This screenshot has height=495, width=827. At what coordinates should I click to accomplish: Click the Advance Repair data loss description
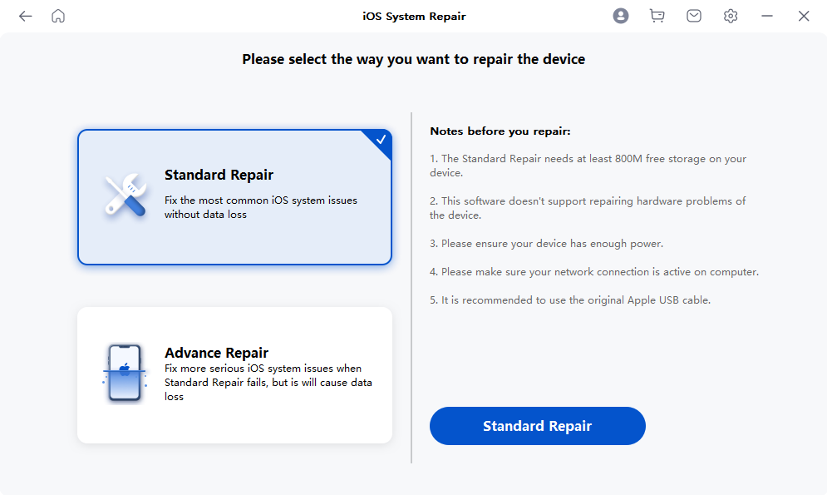tap(268, 383)
